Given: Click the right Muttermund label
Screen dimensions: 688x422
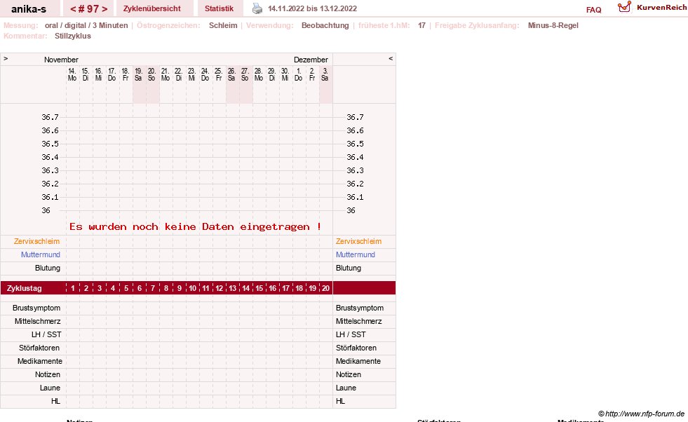Looking at the screenshot, I should tap(356, 254).
